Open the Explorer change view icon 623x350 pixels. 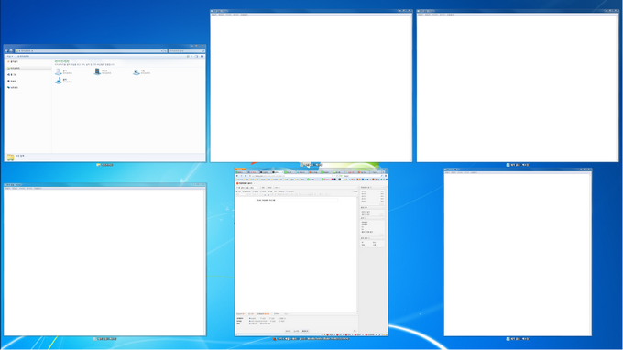pyautogui.click(x=189, y=57)
